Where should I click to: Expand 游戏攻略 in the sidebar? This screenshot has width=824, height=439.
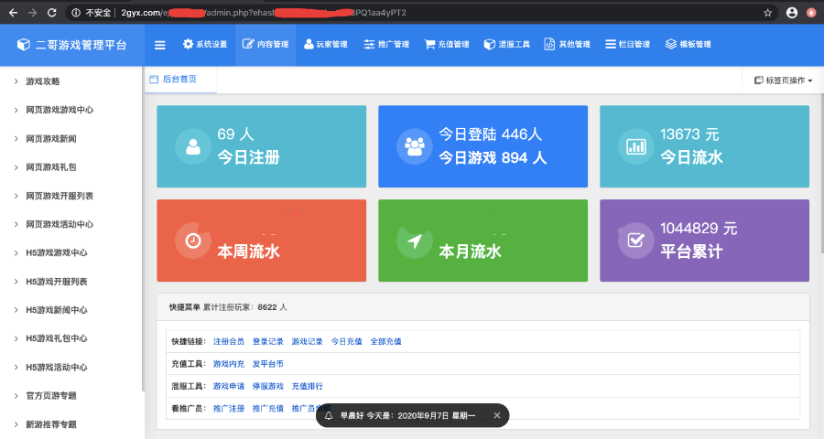click(x=43, y=81)
